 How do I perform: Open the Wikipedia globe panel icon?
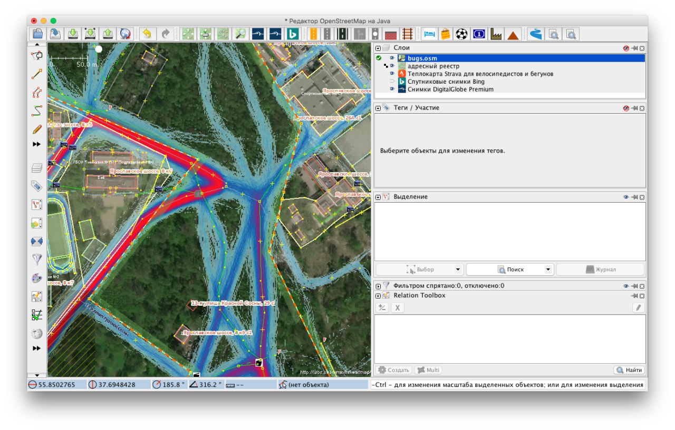point(37,334)
